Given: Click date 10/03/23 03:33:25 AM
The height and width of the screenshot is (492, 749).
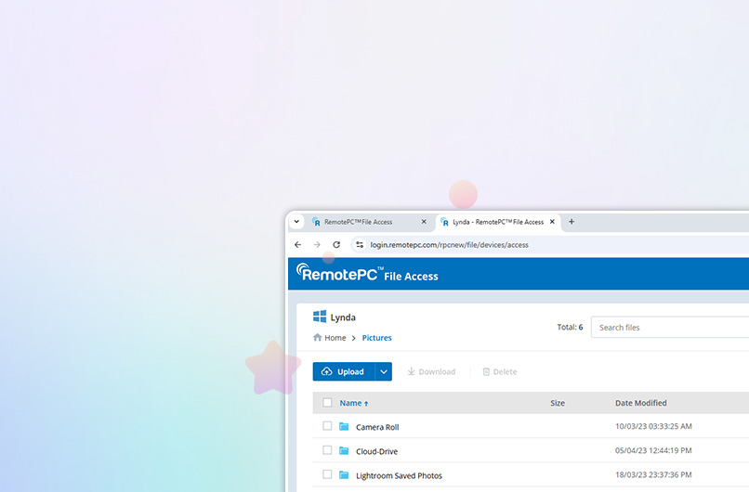Looking at the screenshot, I should 653,426.
